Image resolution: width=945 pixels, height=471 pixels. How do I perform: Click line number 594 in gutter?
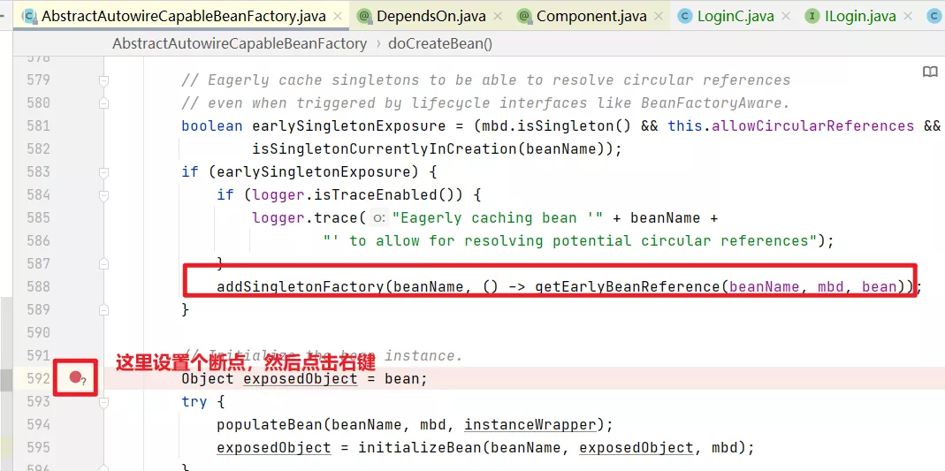pyautogui.click(x=39, y=425)
